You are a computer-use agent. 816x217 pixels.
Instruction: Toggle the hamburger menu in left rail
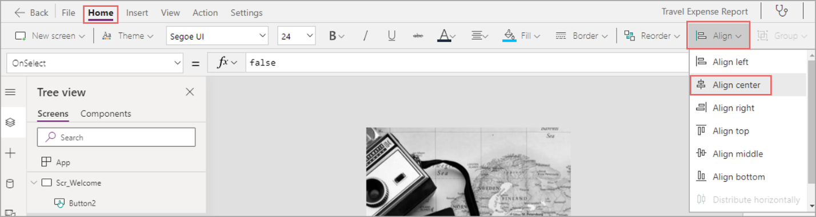[x=10, y=92]
